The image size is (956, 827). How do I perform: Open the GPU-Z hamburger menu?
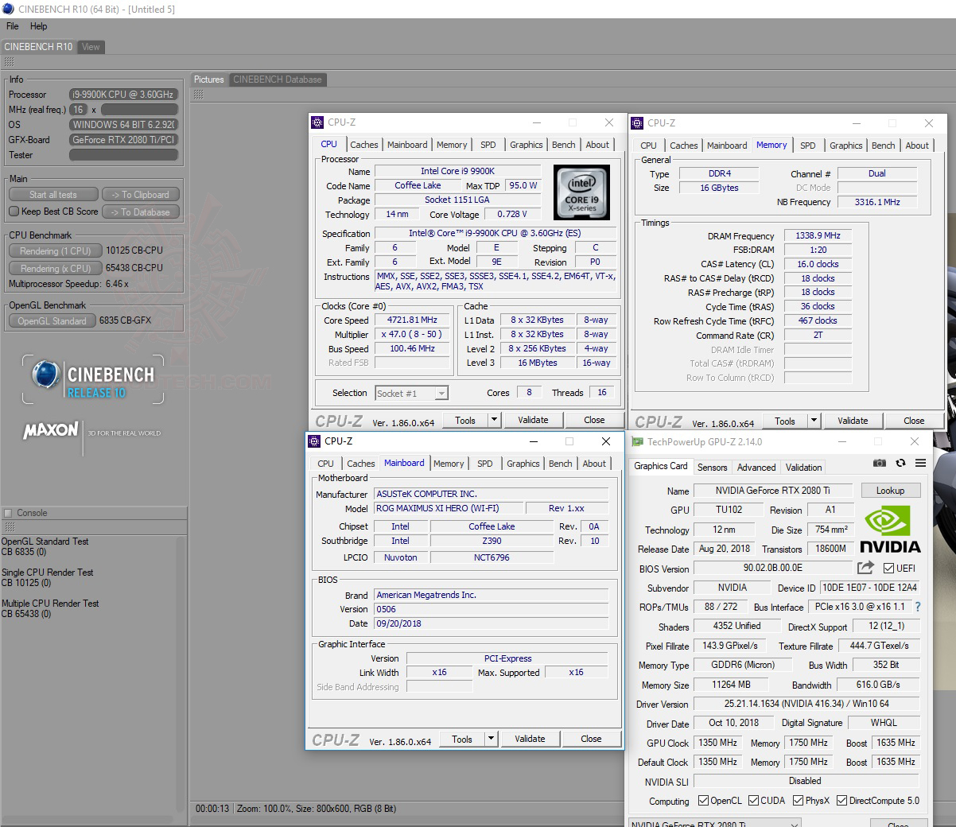pyautogui.click(x=920, y=463)
